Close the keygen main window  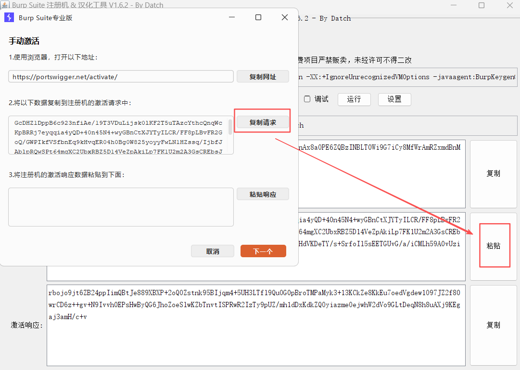pos(510,5)
